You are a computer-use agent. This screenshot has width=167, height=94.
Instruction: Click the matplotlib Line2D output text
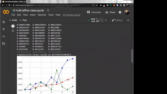[44, 55]
